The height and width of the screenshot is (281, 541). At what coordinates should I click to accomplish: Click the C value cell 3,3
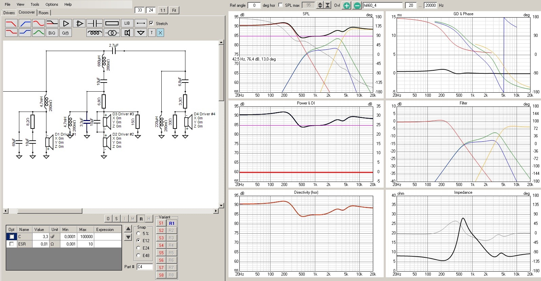pos(41,237)
